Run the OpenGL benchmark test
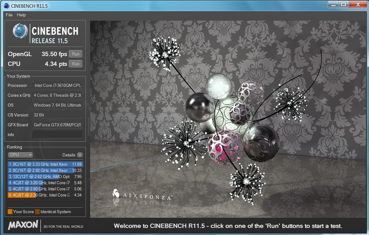This screenshot has width=369, height=235. [75, 54]
